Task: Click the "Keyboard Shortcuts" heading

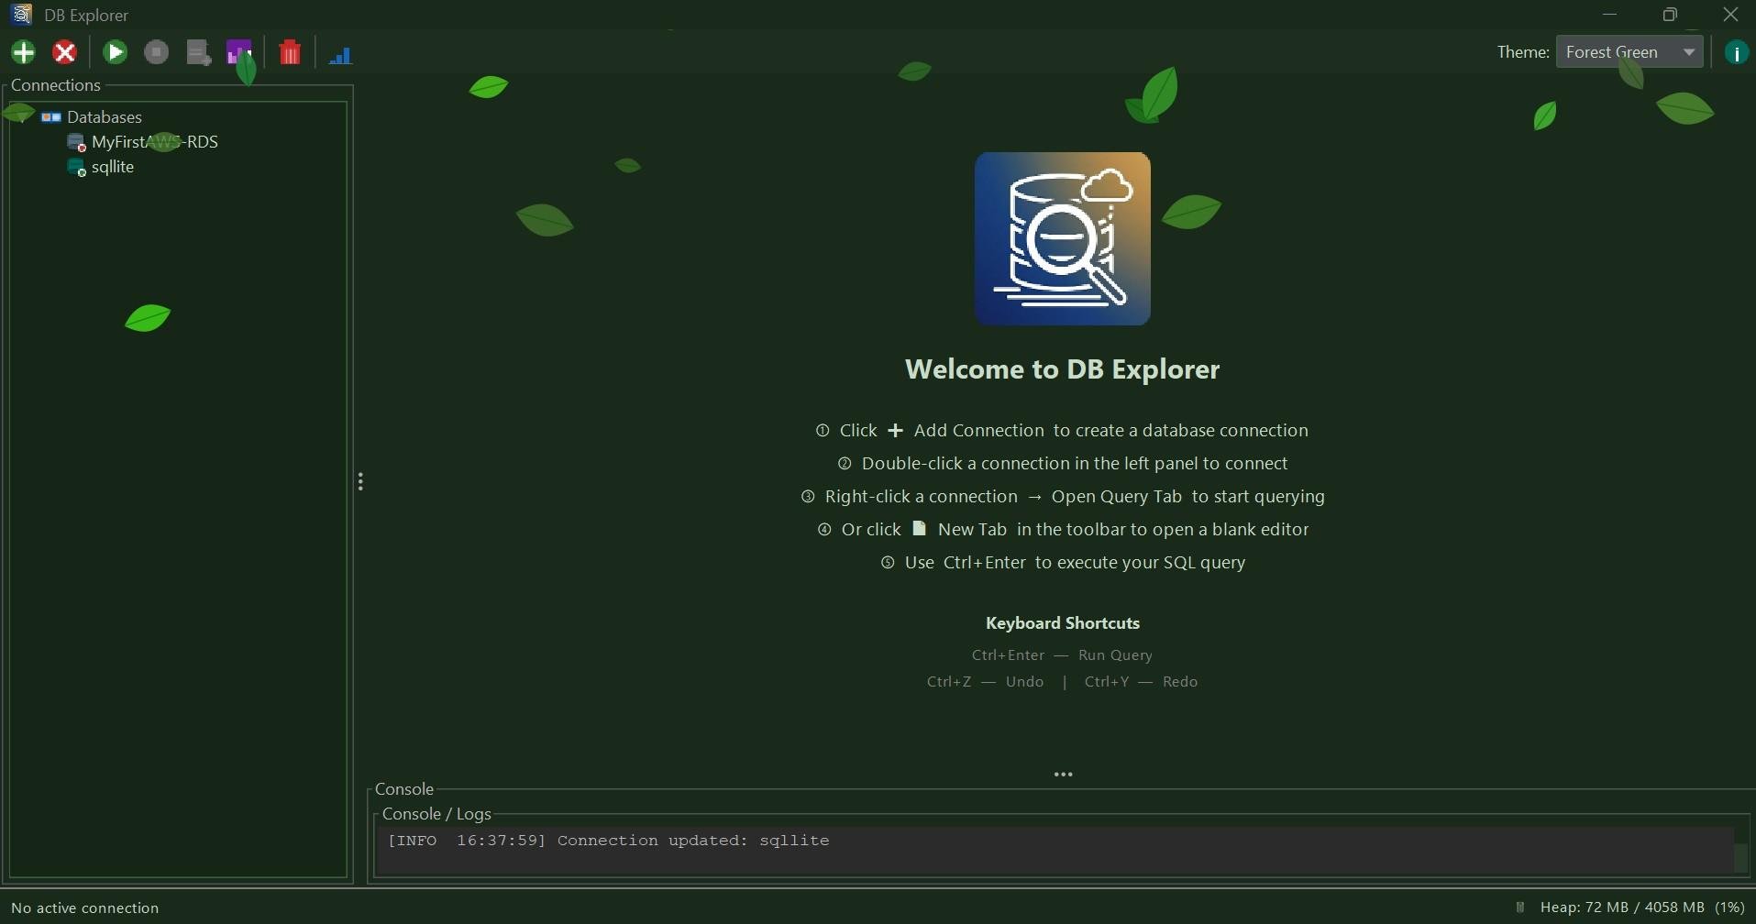Action: (x=1063, y=623)
